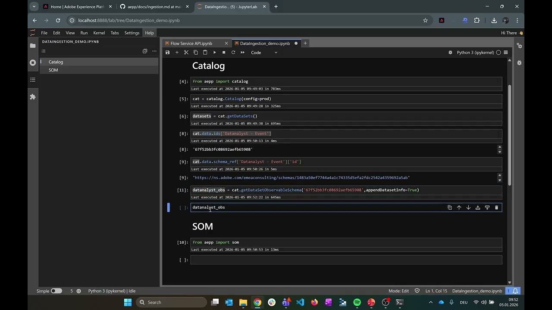The image size is (552, 310).
Task: Collapse all headings in the table of contents
Action: click(145, 51)
